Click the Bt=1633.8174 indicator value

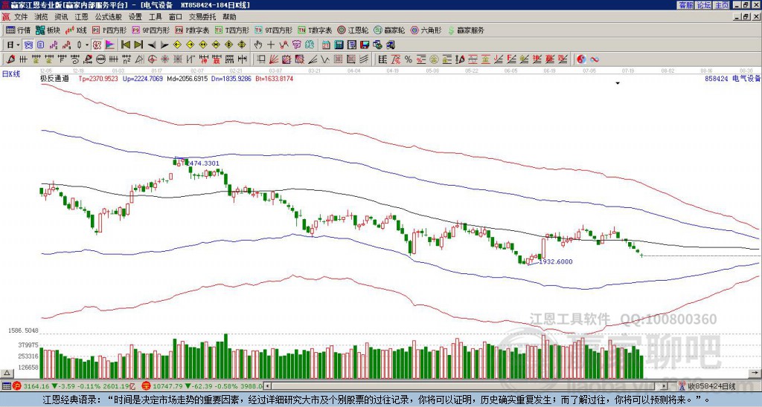[274, 78]
